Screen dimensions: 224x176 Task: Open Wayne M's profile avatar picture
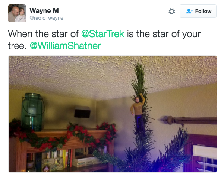(17, 13)
